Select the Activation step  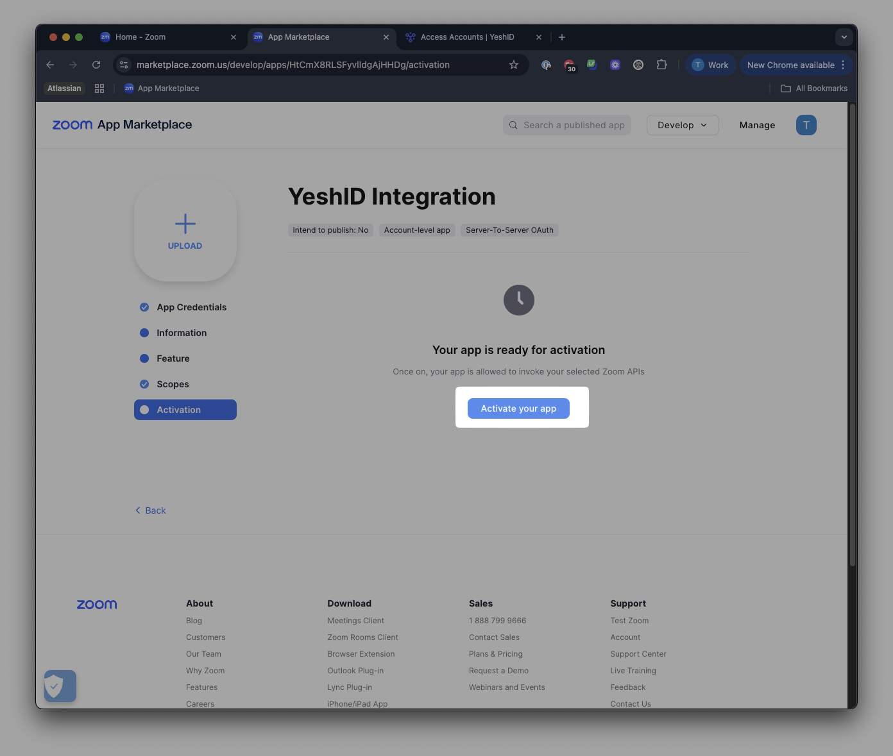tap(185, 410)
